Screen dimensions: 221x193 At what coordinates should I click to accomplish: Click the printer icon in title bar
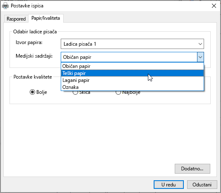tap(5, 6)
